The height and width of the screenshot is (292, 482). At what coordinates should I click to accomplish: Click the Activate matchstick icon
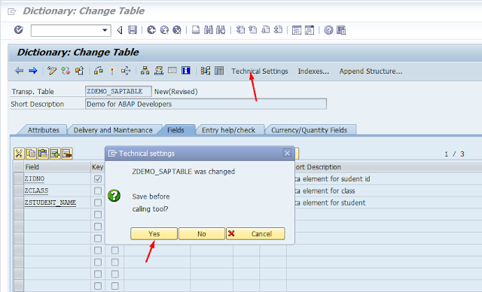click(x=112, y=71)
